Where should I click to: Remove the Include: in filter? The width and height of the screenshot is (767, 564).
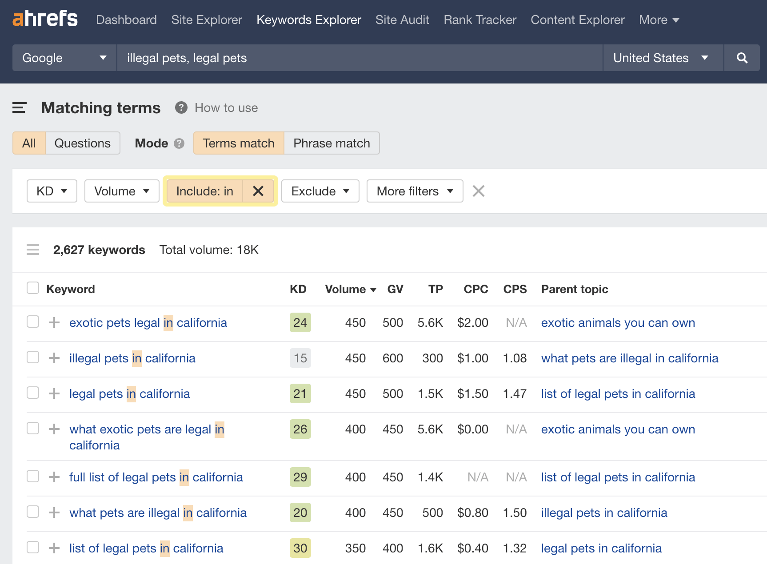(x=258, y=191)
